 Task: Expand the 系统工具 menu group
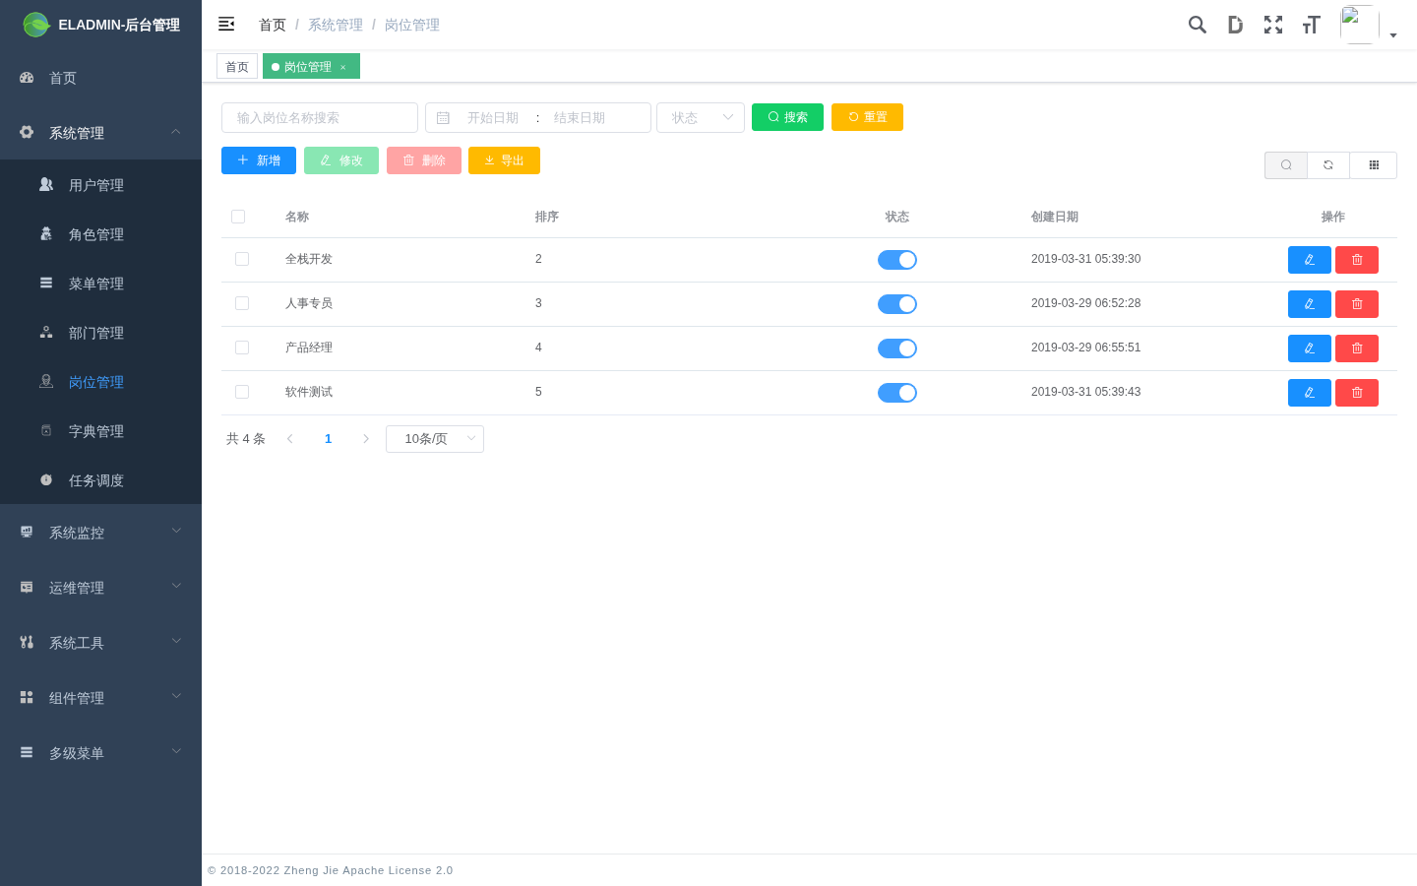click(100, 642)
